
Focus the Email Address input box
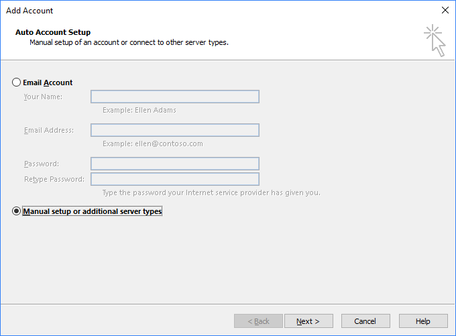[175, 130]
